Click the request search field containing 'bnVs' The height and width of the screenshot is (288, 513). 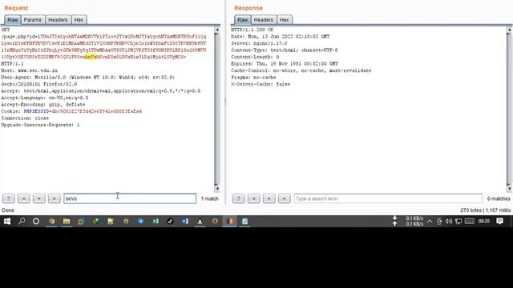pyautogui.click(x=130, y=198)
